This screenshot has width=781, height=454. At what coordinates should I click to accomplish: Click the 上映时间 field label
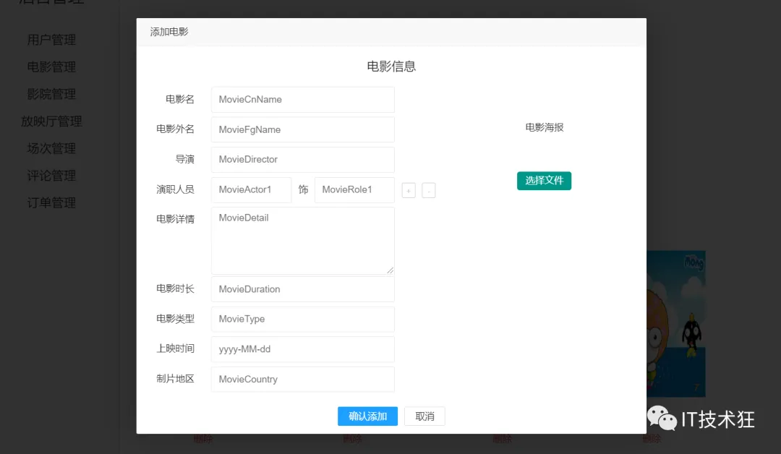tap(175, 348)
